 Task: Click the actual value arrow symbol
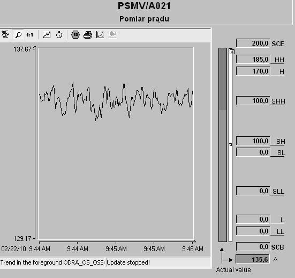point(226,256)
